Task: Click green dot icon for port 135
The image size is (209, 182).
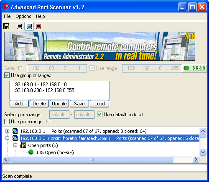Action: click(x=31, y=152)
